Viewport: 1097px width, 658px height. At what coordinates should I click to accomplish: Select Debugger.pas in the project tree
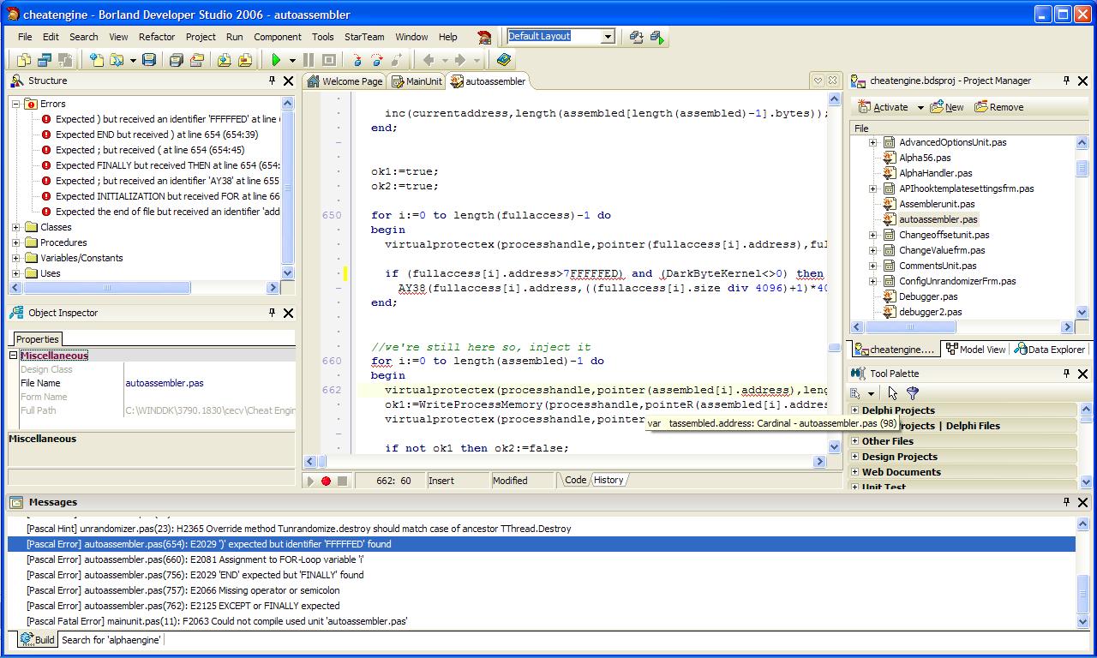[928, 296]
